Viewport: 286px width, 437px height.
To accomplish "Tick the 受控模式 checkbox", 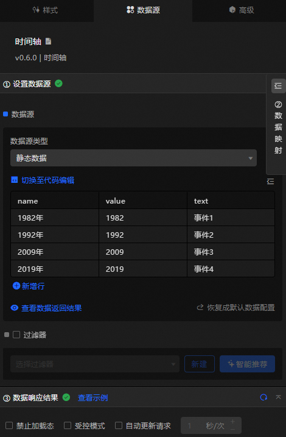I will click(x=68, y=425).
